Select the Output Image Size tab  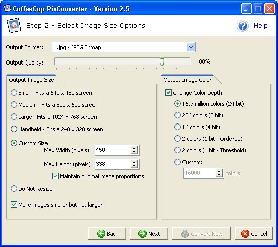tap(31, 80)
